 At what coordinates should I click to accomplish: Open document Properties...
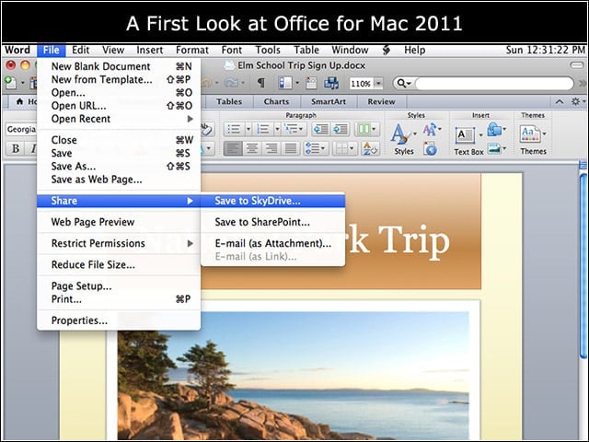119,320
